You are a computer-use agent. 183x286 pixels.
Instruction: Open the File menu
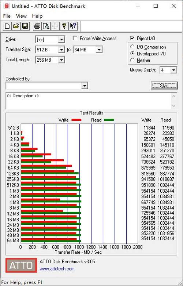tap(7, 16)
